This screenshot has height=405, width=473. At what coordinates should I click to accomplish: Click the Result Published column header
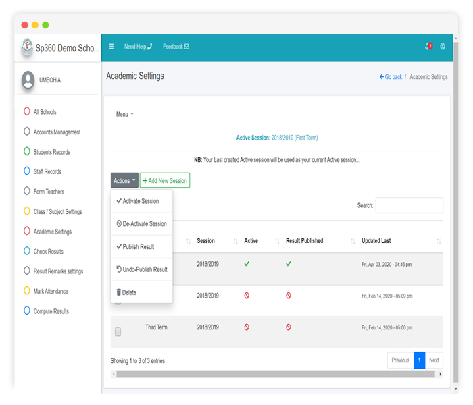click(x=304, y=241)
